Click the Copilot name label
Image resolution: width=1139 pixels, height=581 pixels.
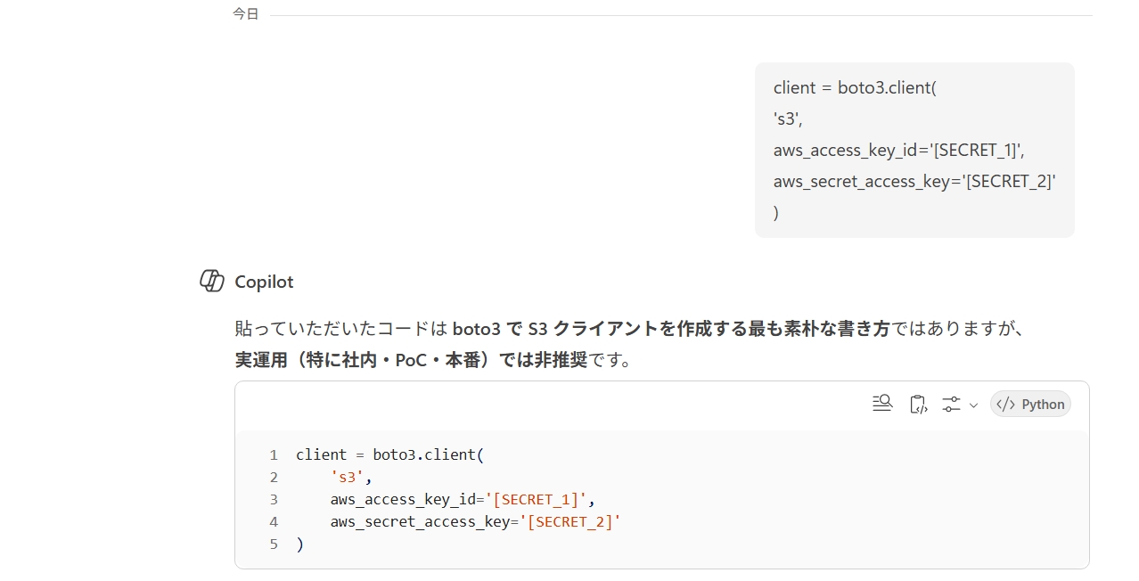pyautogui.click(x=264, y=282)
